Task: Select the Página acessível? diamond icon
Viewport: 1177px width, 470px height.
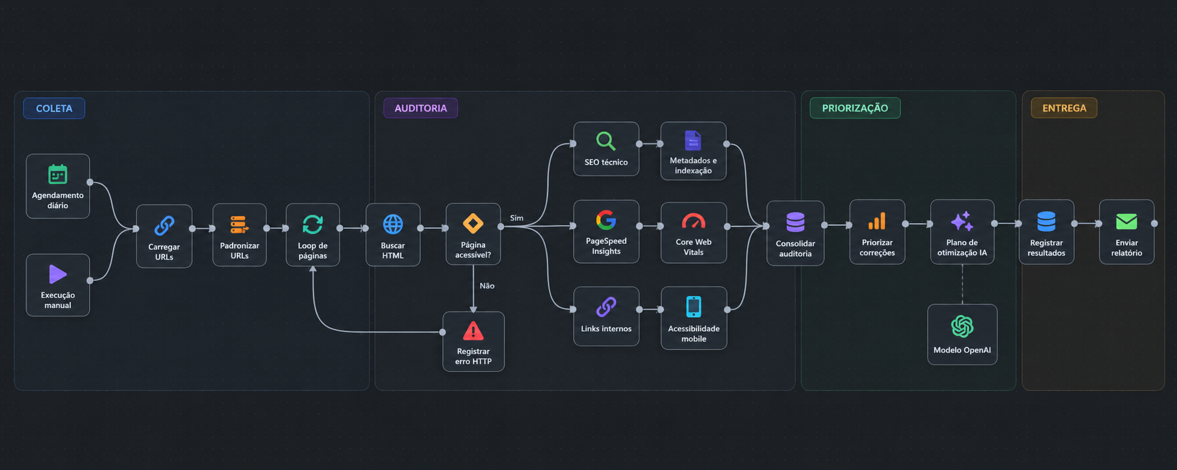Action: click(x=473, y=223)
